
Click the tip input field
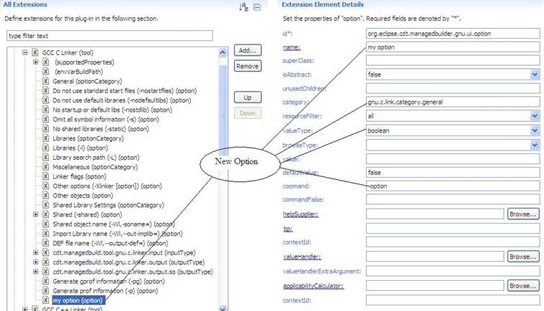(x=453, y=229)
